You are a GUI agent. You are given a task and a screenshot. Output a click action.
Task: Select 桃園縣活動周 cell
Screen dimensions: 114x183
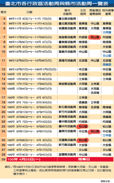coord(67,28)
